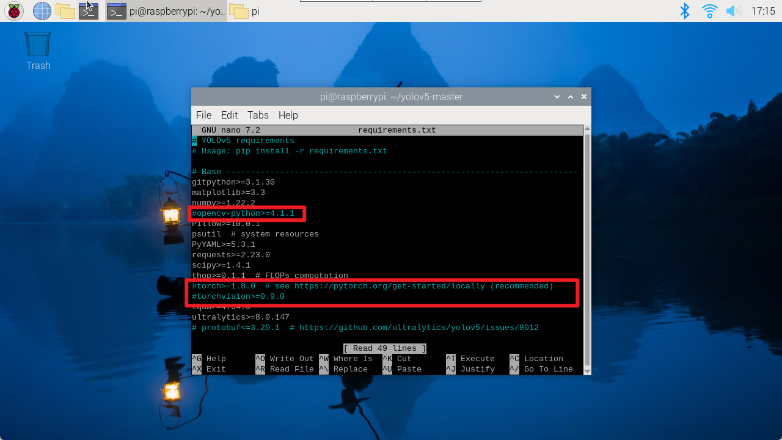Click the '# Base' section header line
The image size is (782, 440).
[x=385, y=172]
